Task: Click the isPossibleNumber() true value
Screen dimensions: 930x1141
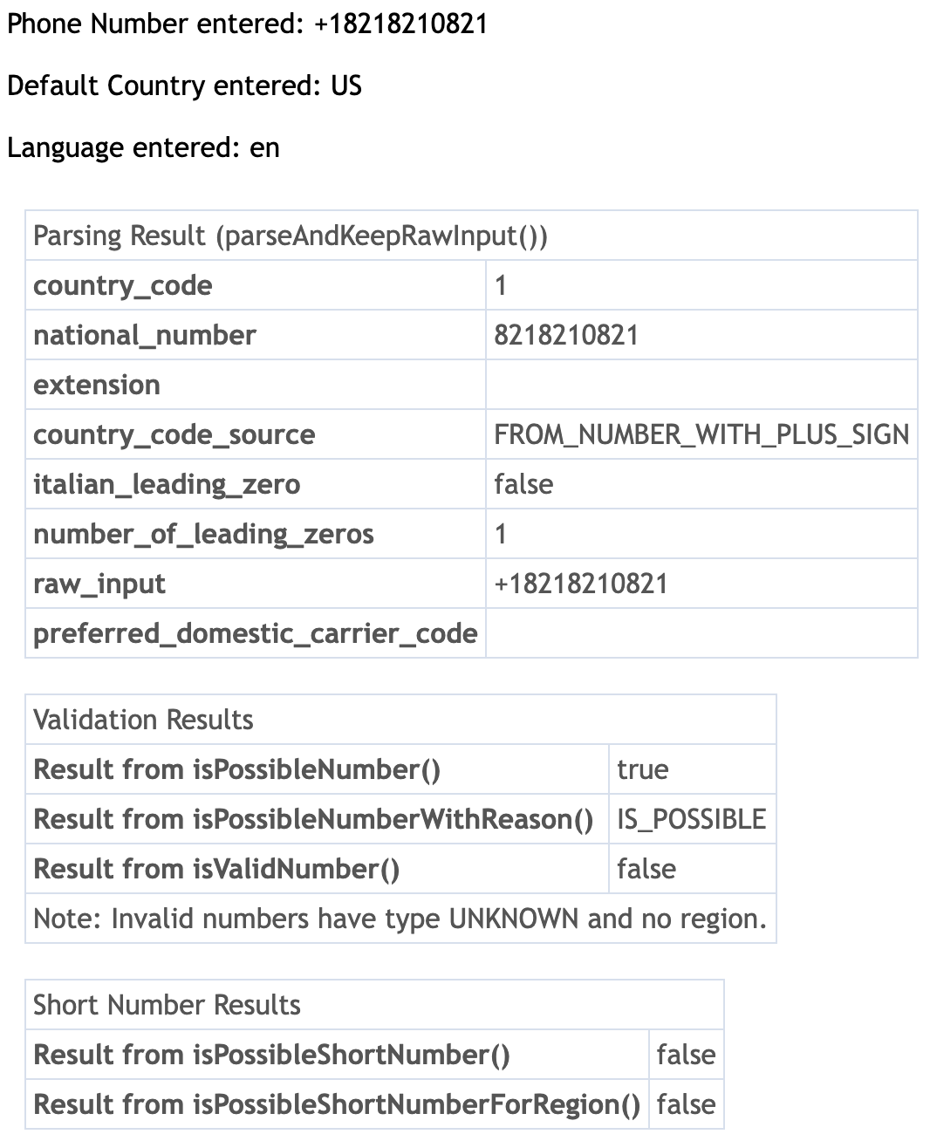Action: [643, 769]
